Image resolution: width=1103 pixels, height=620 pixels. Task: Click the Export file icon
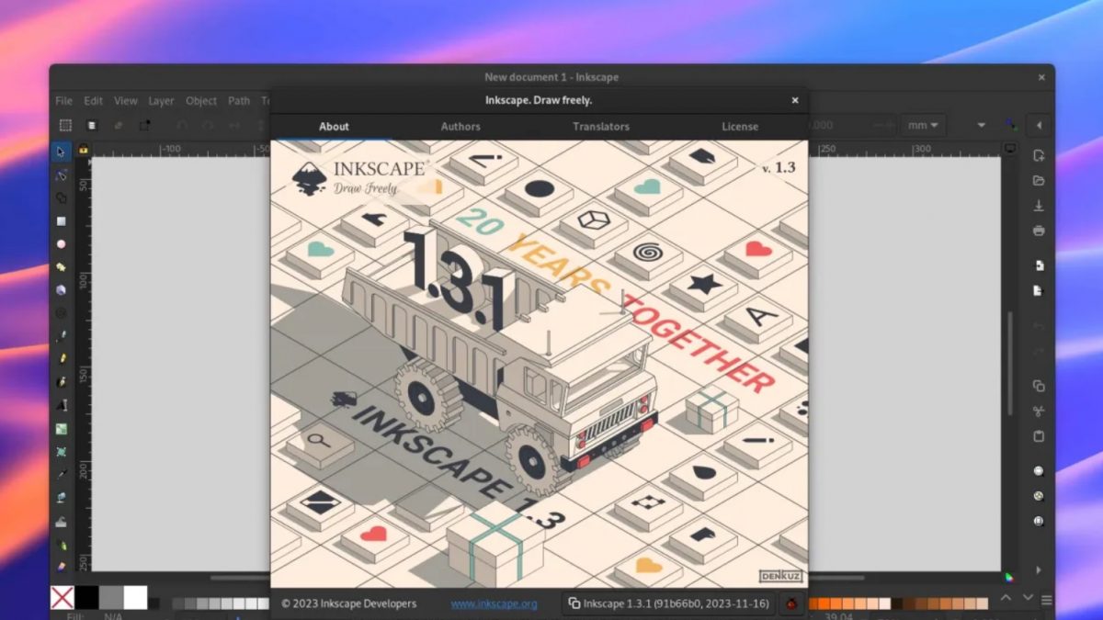pyautogui.click(x=1039, y=290)
